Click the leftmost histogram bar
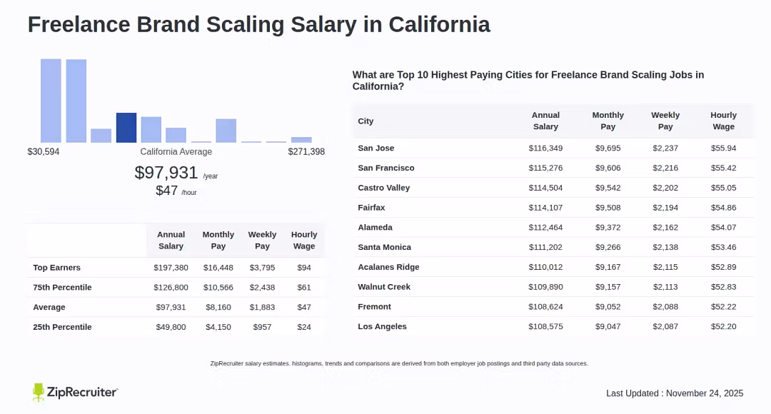This screenshot has height=414, width=771. tap(51, 101)
